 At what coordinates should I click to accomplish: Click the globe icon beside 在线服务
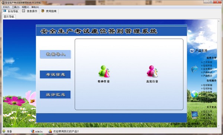point(194,94)
